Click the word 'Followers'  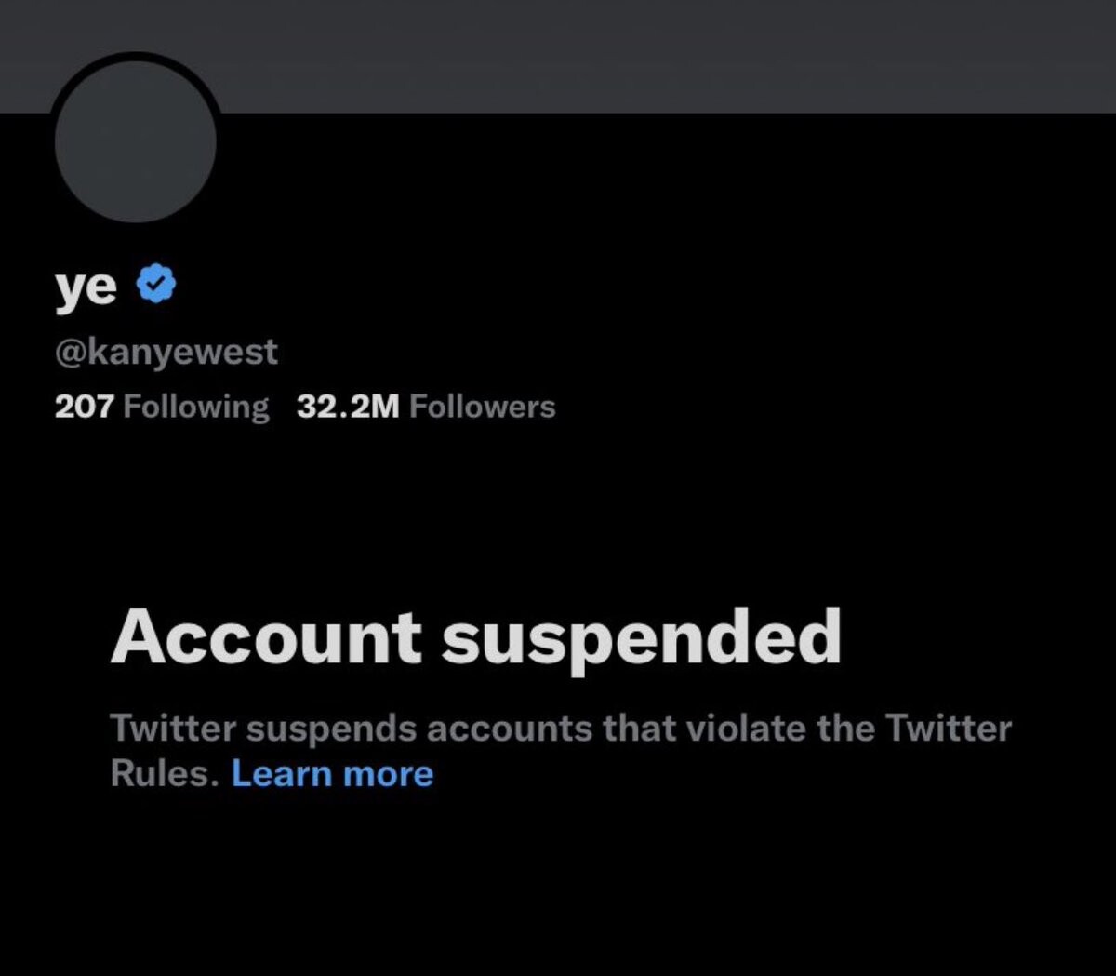coord(483,407)
